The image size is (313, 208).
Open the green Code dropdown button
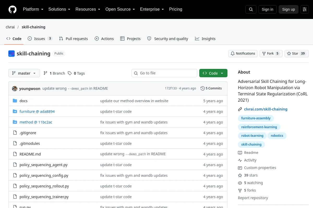pyautogui.click(x=213, y=73)
